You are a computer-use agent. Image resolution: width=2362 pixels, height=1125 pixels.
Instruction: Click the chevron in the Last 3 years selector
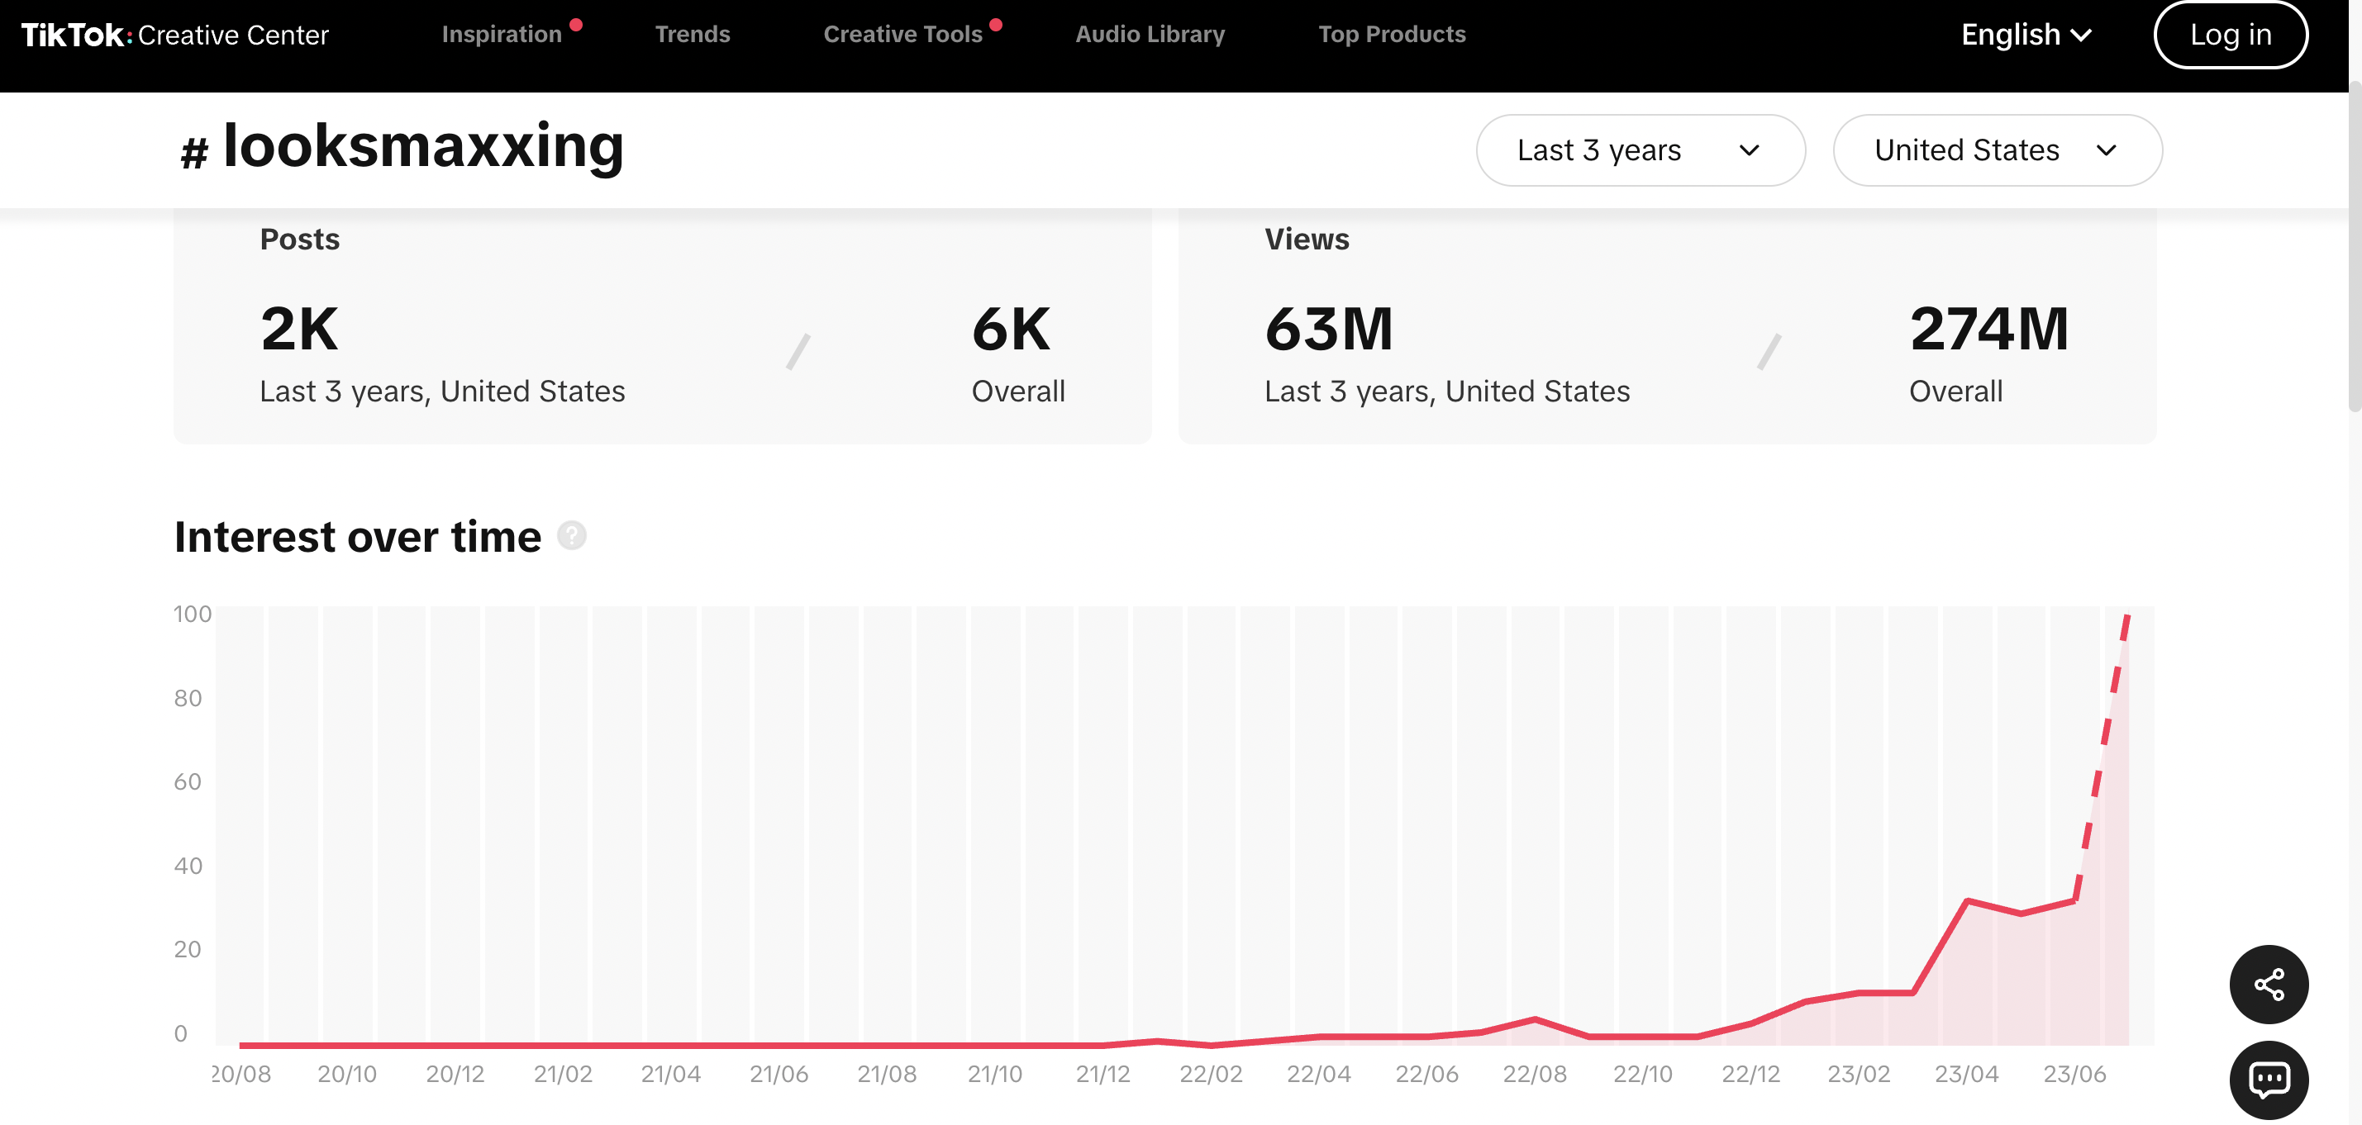[x=1749, y=150]
